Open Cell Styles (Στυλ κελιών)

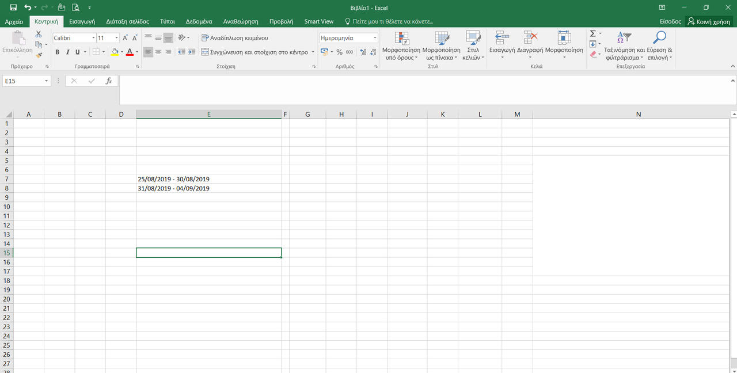tap(473, 45)
